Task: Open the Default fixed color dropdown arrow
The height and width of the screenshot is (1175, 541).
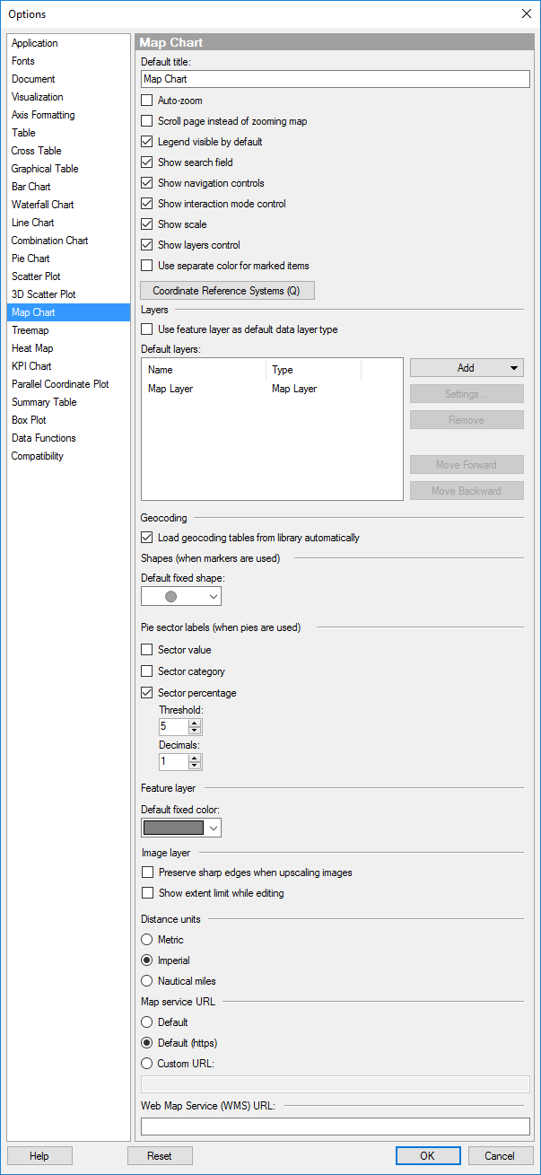Action: coord(214,828)
